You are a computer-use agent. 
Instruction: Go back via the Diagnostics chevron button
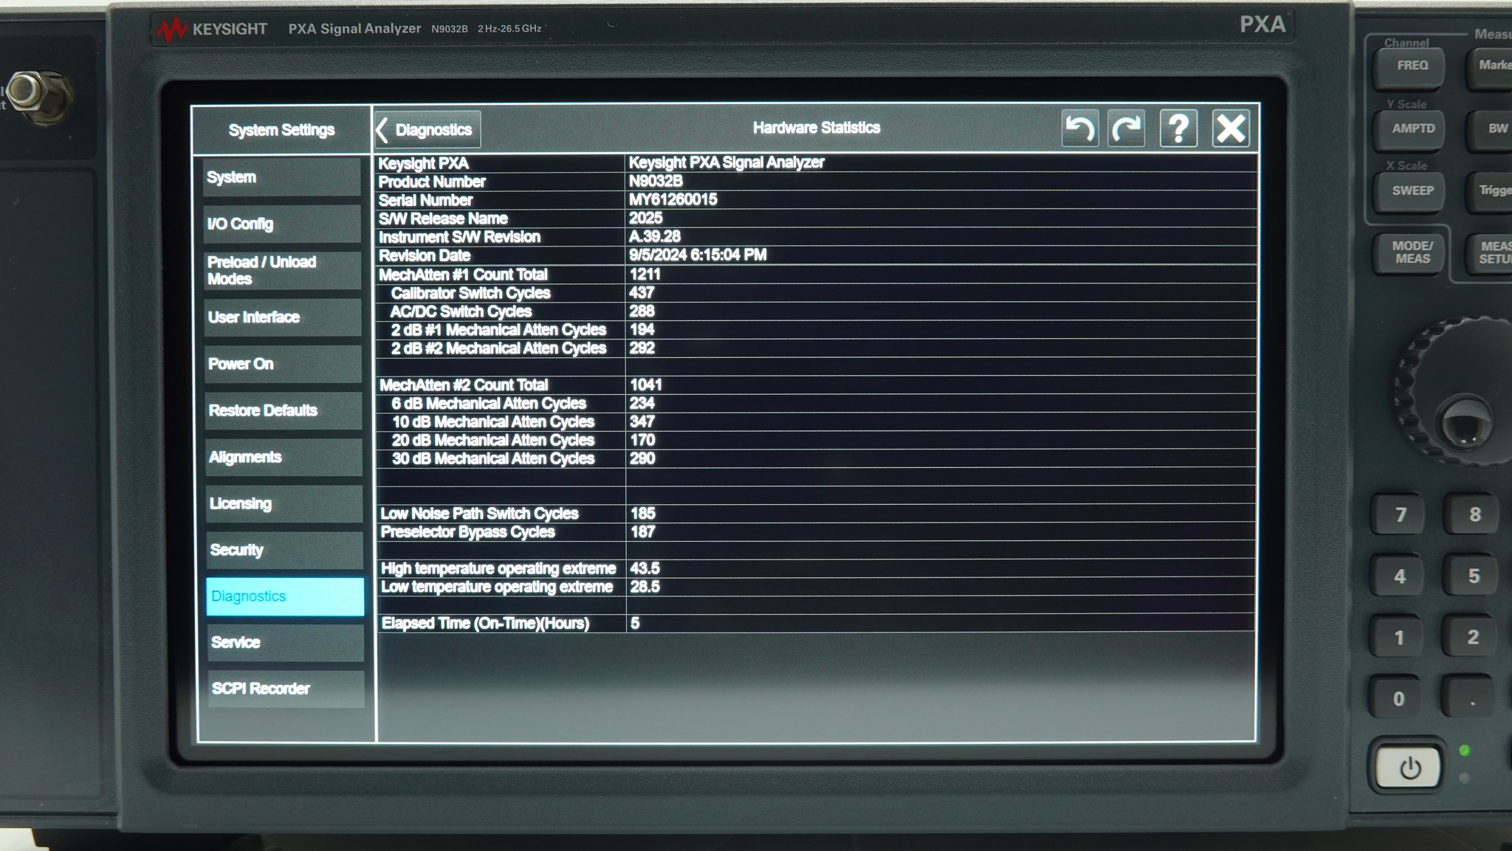click(x=428, y=130)
